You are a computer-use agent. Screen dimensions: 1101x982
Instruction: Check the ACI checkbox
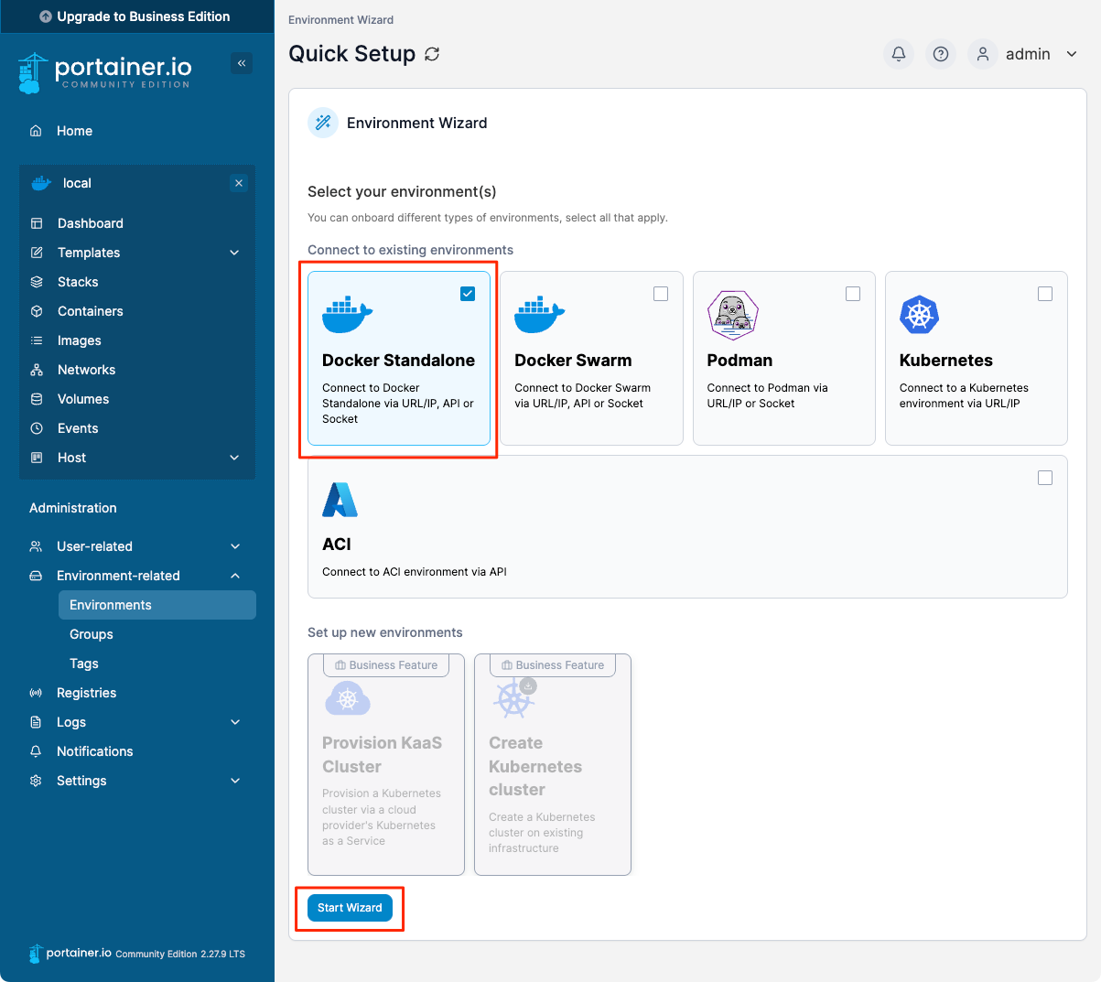pyautogui.click(x=1045, y=478)
